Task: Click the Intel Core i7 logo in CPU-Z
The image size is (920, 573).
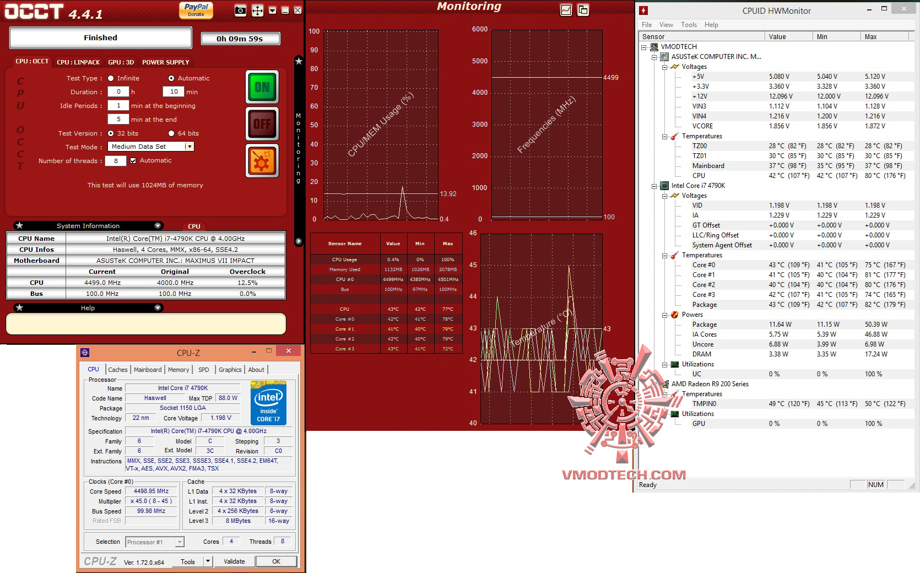Action: [x=268, y=403]
